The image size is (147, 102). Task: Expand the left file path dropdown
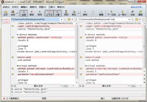point(62,19)
